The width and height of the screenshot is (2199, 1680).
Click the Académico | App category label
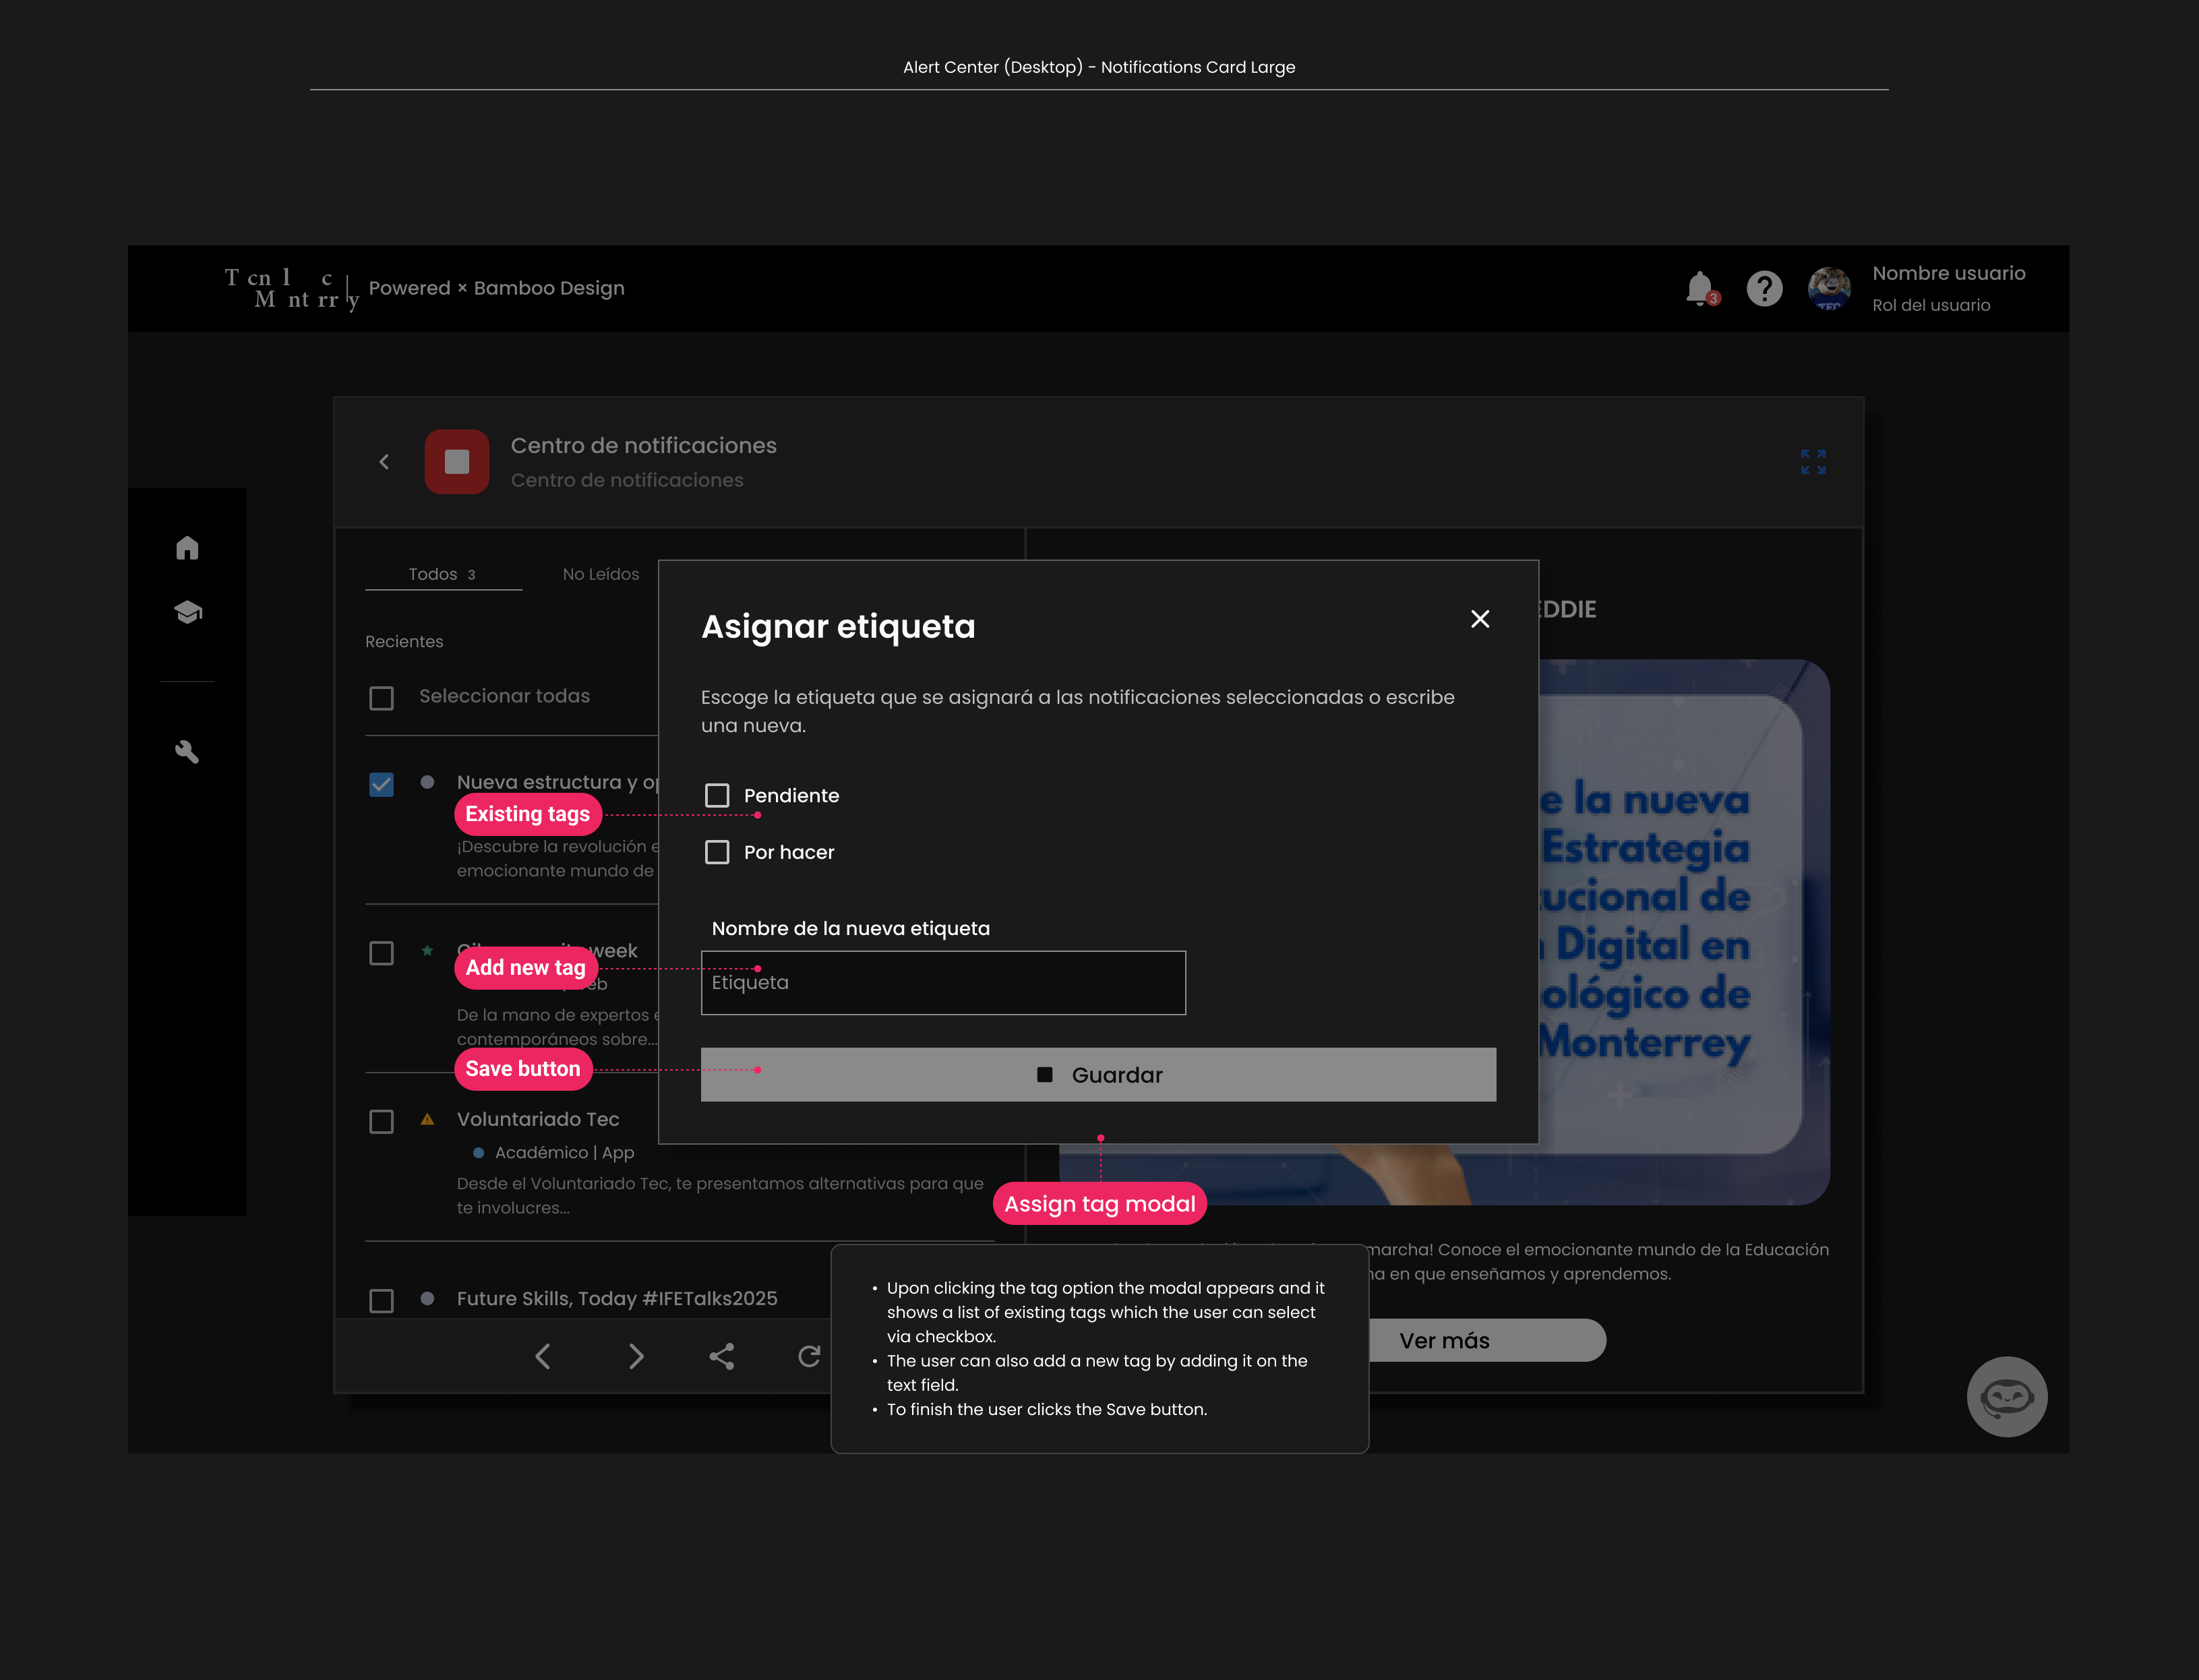pos(564,1153)
